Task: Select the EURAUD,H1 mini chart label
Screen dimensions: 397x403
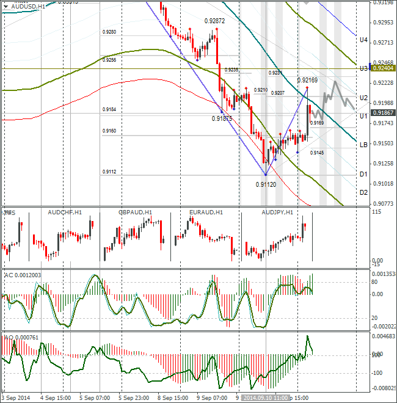Action: click(206, 212)
